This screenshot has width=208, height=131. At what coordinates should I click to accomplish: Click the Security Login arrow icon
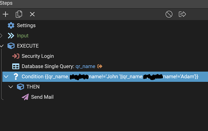16,56
